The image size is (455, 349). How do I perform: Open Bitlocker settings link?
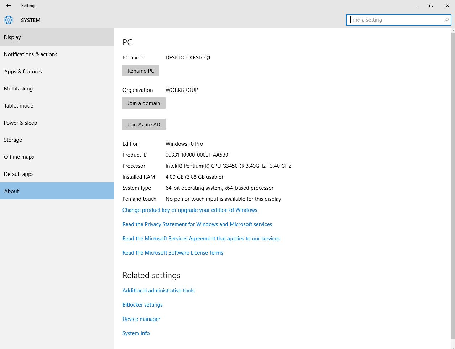(x=142, y=305)
